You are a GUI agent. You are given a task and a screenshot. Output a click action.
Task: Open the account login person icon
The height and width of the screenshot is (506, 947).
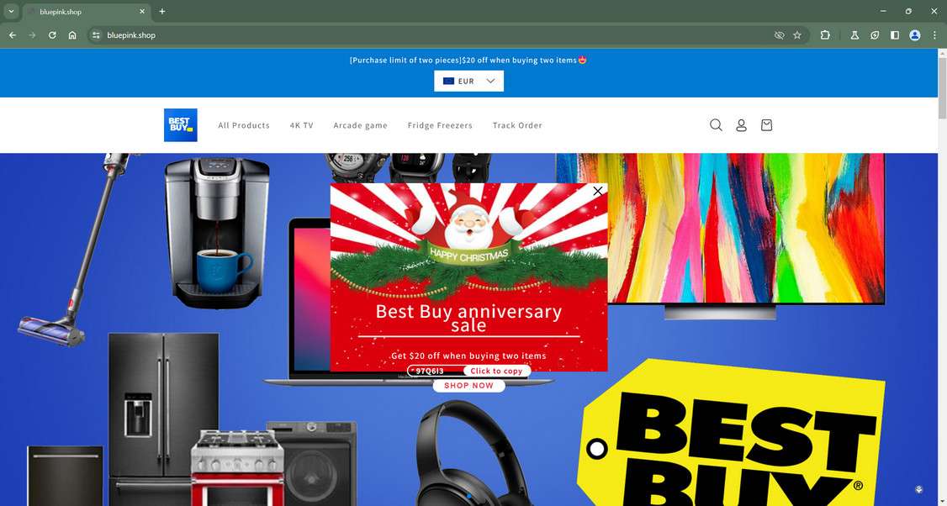[741, 125]
